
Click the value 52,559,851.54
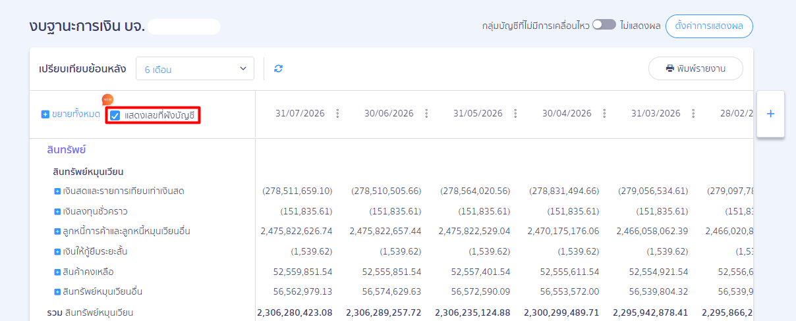click(x=302, y=272)
